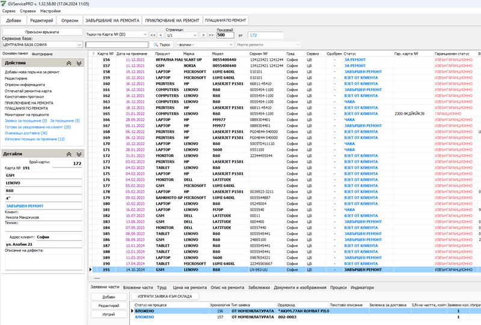Open the Цена на ремонта tab
This screenshot has height=325, width=481.
tap(189, 288)
